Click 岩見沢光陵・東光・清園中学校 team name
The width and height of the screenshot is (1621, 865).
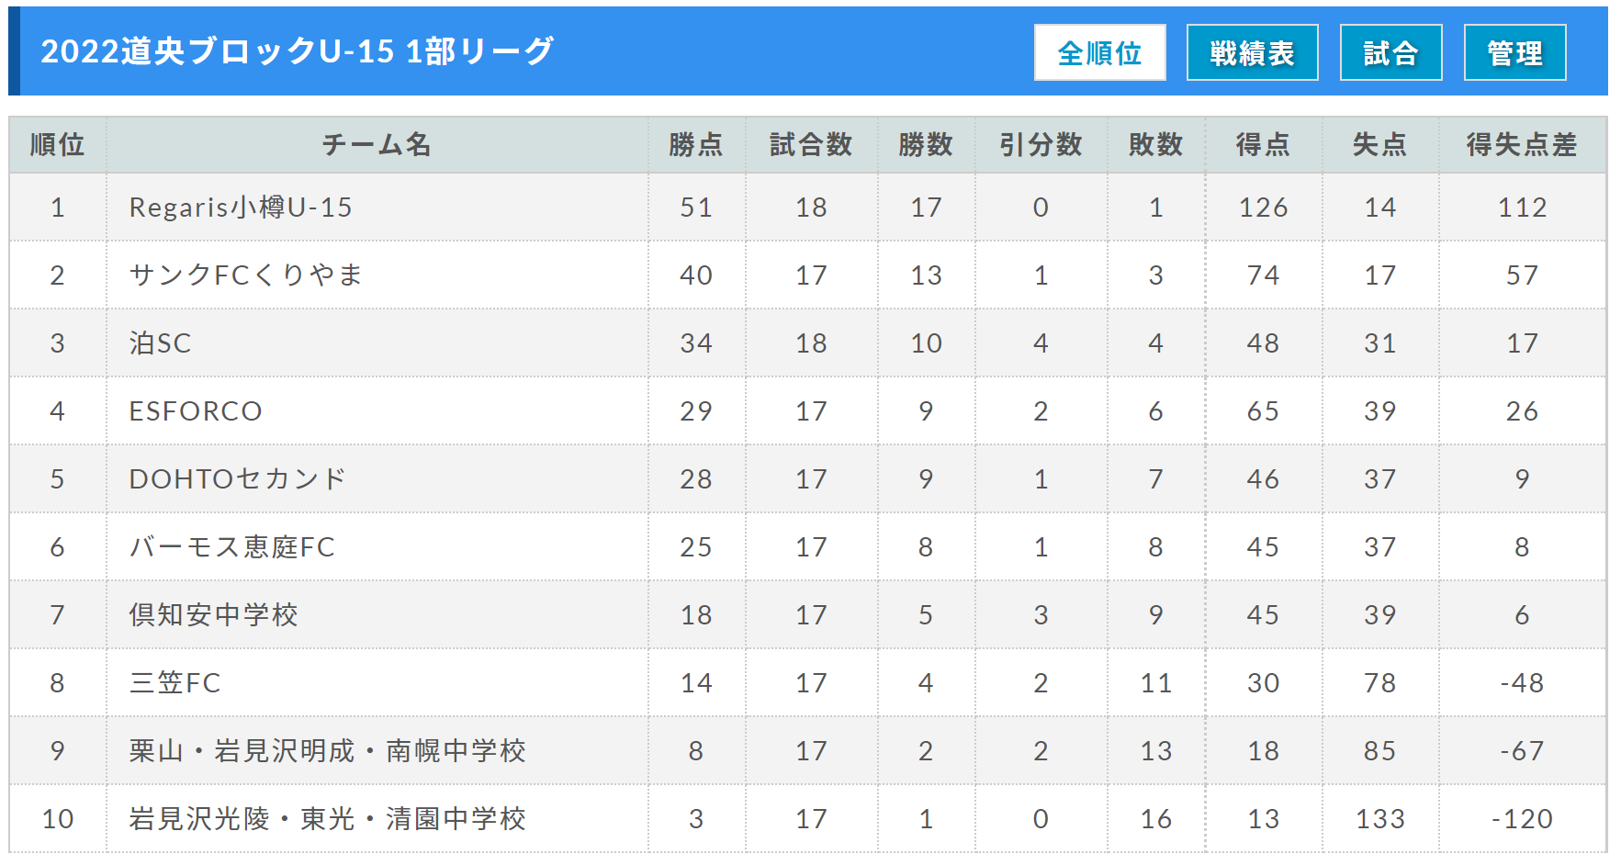[327, 819]
